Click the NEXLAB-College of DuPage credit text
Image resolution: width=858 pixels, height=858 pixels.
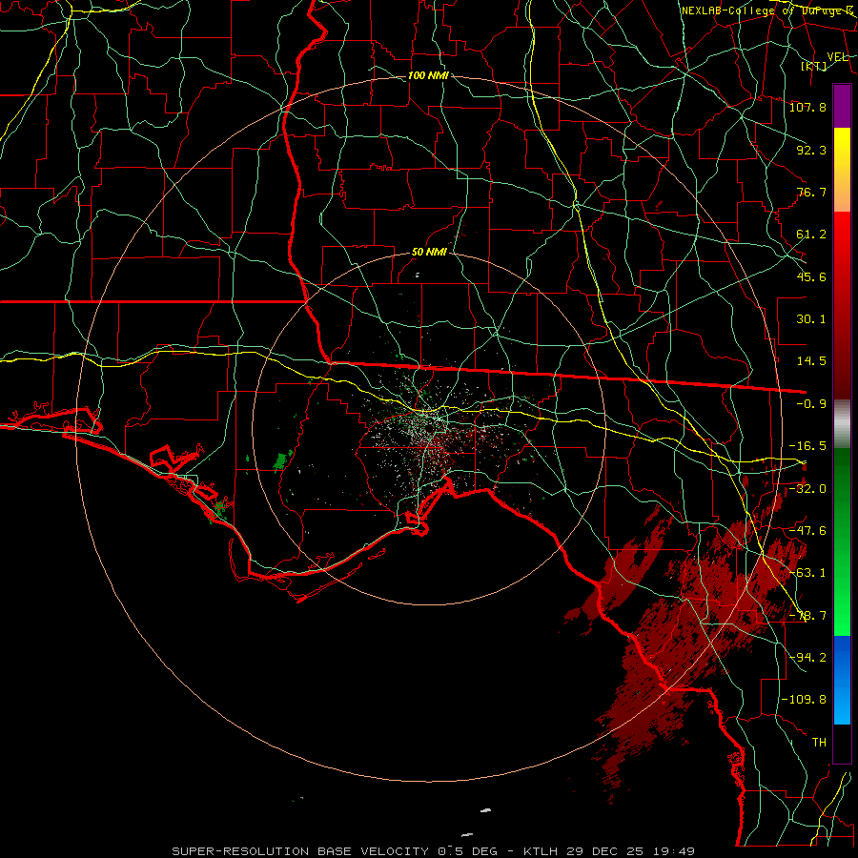pyautogui.click(x=767, y=10)
